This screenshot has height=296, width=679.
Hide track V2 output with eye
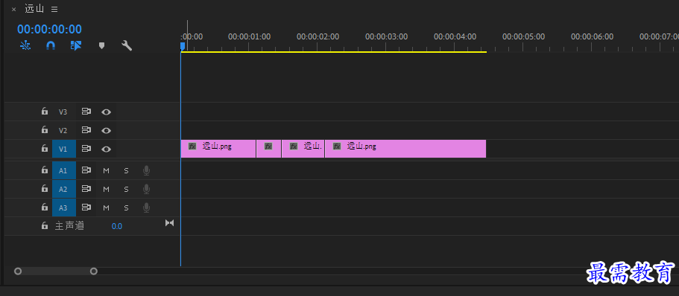106,130
